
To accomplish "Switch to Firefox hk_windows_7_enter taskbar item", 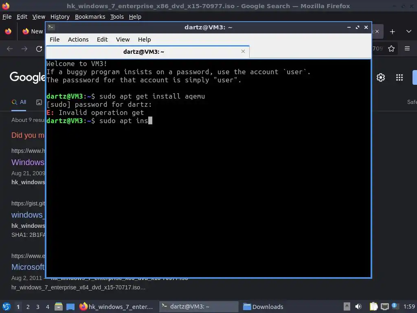I will (116, 306).
